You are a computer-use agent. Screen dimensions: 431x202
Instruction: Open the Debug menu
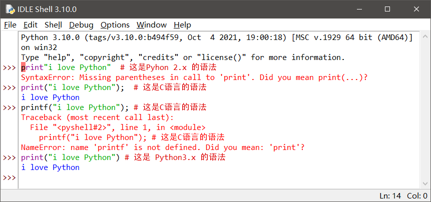[81, 24]
